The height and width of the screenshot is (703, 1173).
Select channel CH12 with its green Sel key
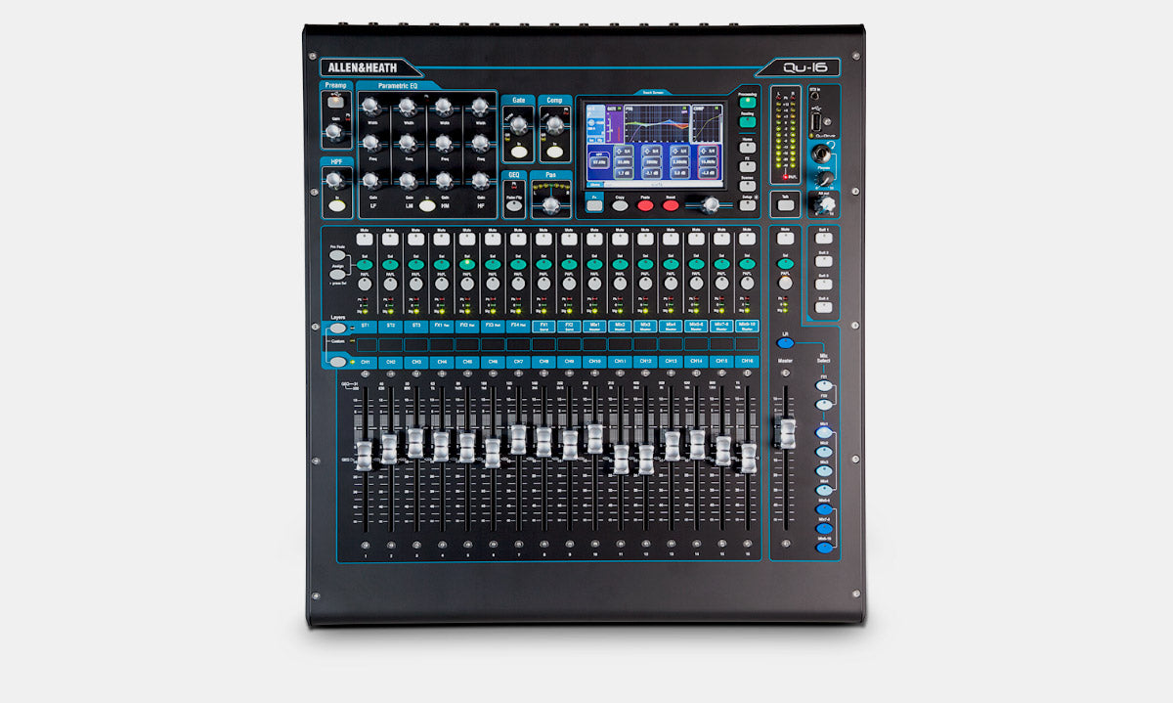point(645,264)
